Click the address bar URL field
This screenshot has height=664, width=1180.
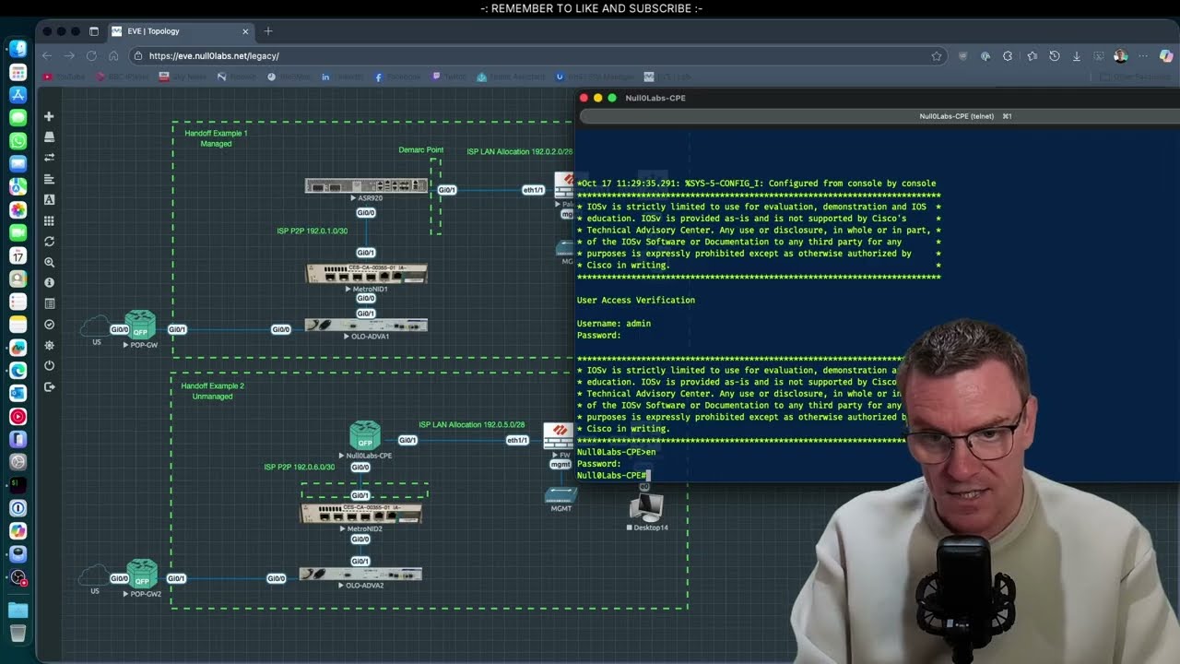coord(539,55)
